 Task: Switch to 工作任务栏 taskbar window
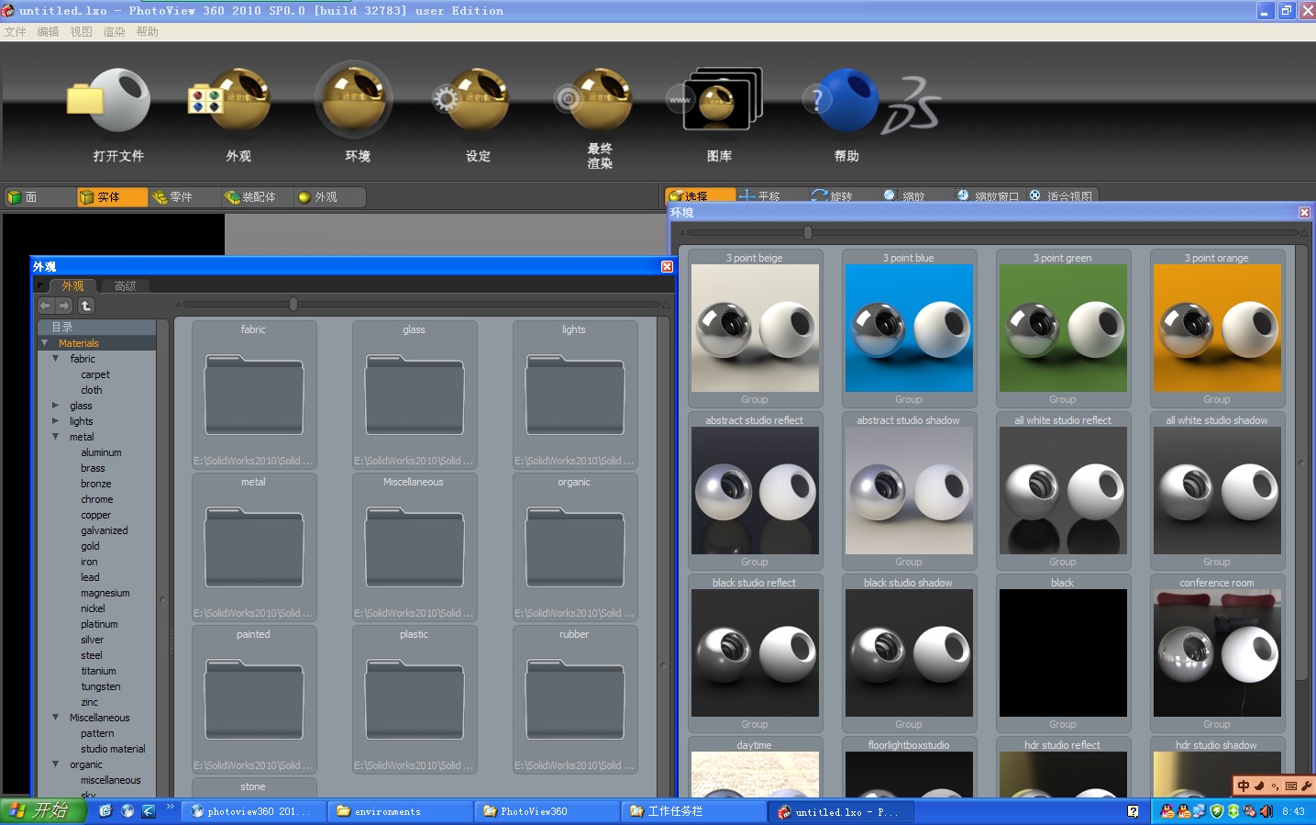[694, 811]
